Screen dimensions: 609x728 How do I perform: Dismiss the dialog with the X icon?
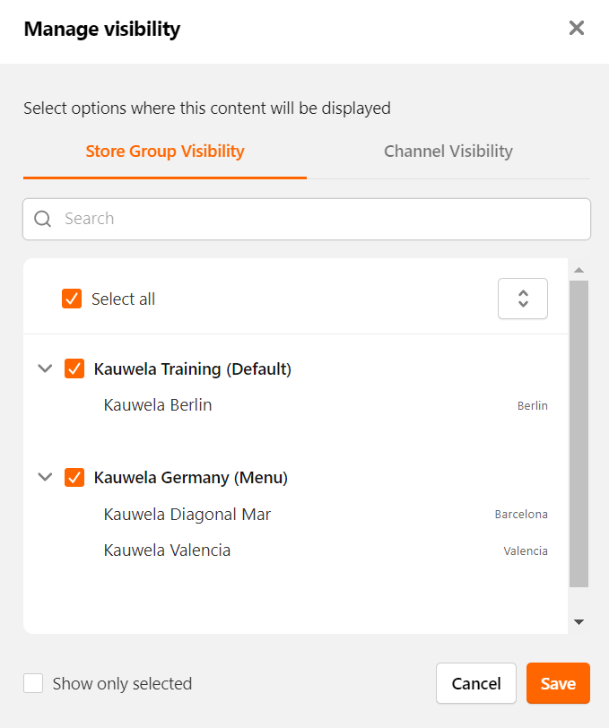[576, 28]
